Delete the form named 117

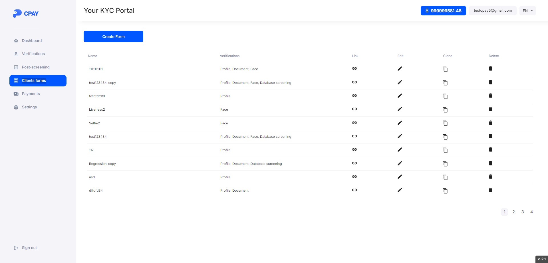point(490,149)
